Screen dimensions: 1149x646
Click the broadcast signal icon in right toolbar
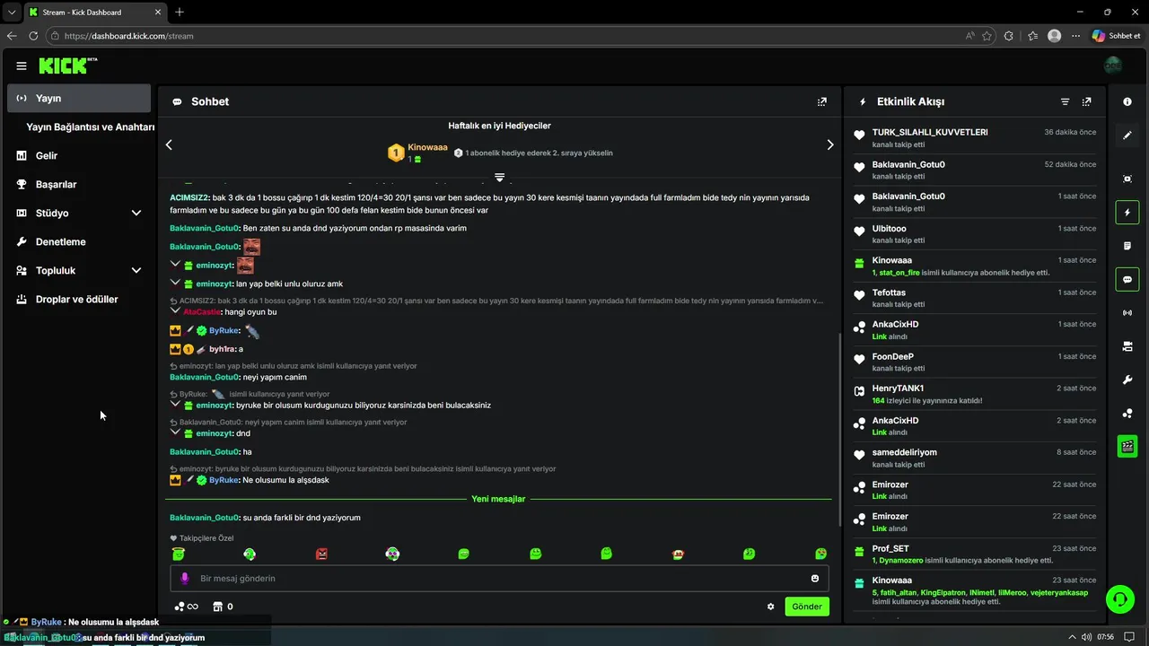[x=1127, y=312]
